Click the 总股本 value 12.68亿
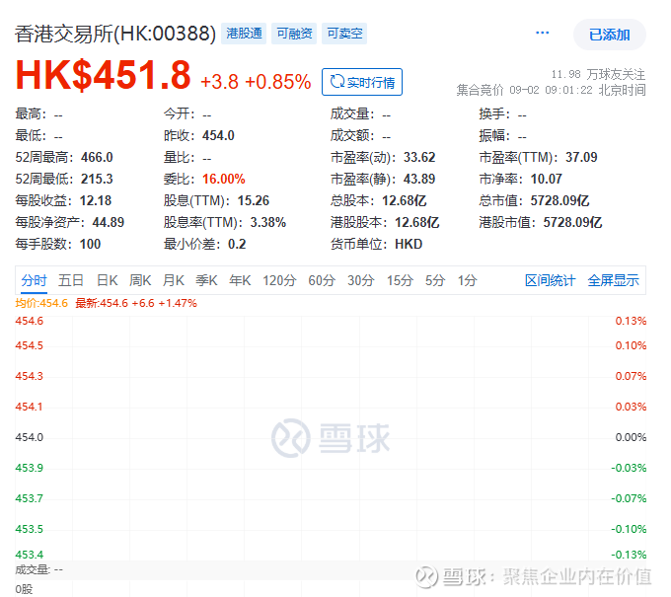The width and height of the screenshot is (671, 597). click(404, 200)
